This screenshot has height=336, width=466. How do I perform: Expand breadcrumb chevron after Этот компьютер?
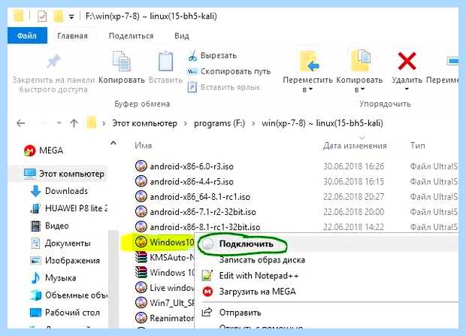pyautogui.click(x=186, y=123)
